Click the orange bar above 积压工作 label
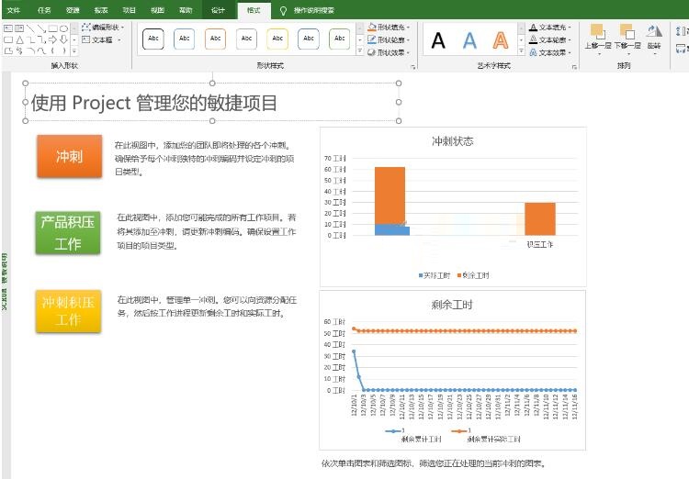The width and height of the screenshot is (689, 479). tap(540, 218)
